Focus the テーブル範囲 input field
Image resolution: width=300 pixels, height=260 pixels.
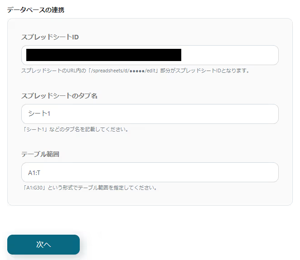(x=150, y=172)
